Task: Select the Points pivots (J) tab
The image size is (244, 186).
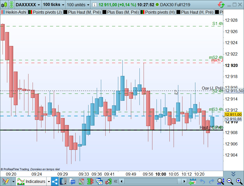Action: (45, 12)
